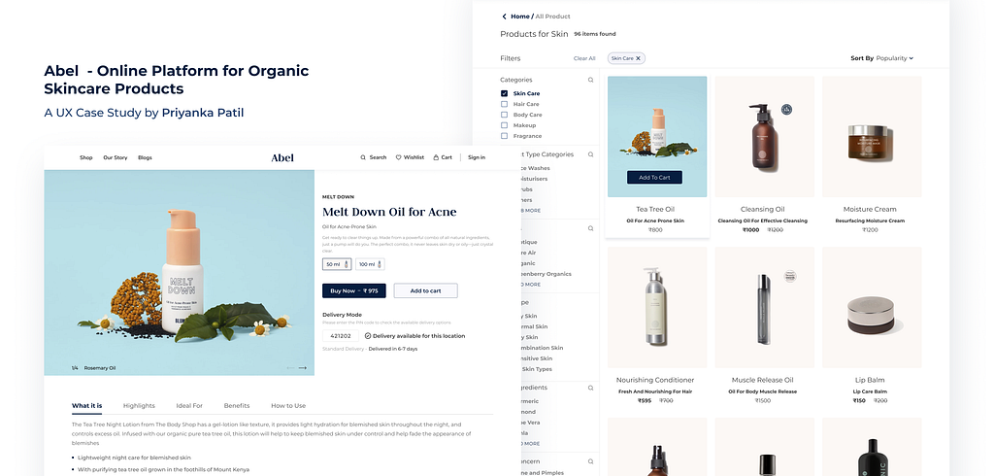
Task: Click 'Delivered in 6-7 days' text
Action: (393, 349)
